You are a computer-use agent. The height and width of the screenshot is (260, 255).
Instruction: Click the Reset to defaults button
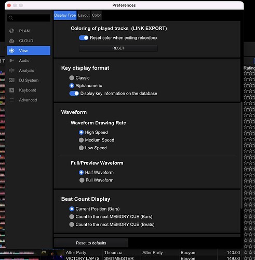(x=91, y=243)
